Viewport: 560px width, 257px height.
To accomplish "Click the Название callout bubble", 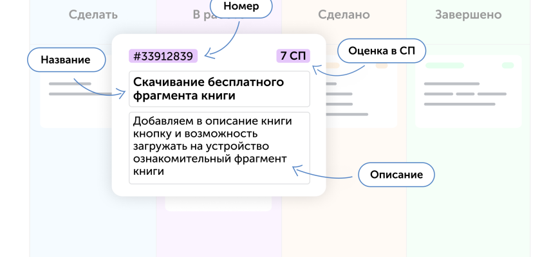I will point(65,60).
